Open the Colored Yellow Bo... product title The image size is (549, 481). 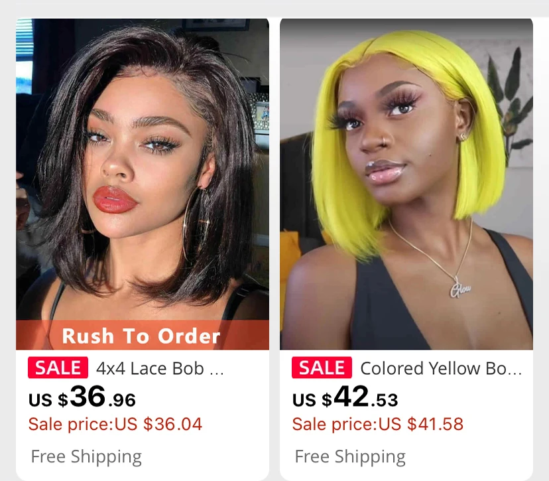441,368
